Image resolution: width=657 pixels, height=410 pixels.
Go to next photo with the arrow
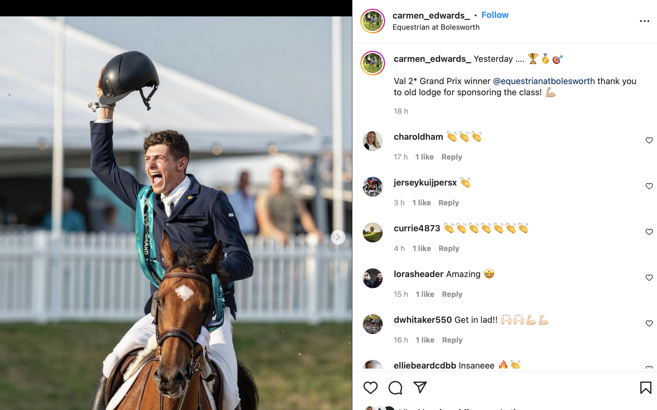coord(338,237)
